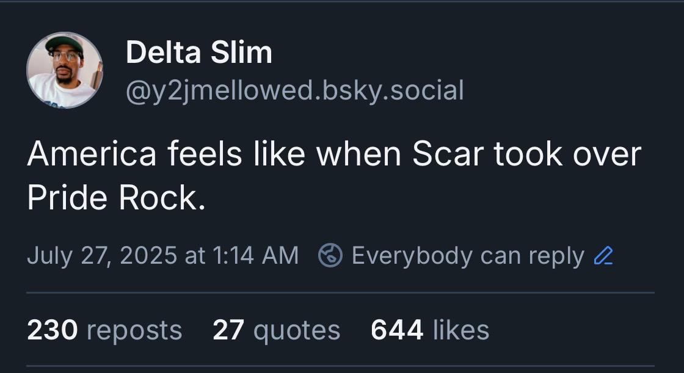684x373 pixels.
Task: View the 644 likes list
Action: pyautogui.click(x=430, y=330)
